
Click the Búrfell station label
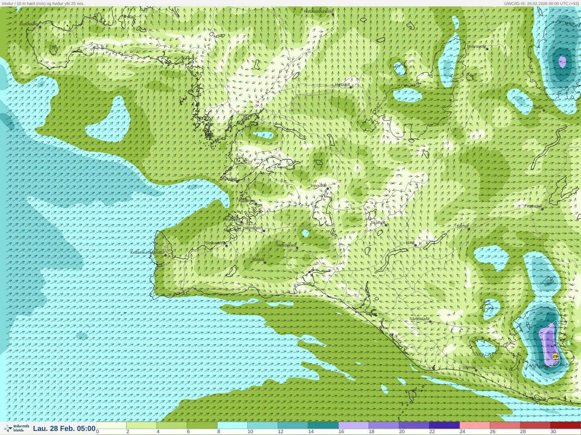(x=462, y=226)
